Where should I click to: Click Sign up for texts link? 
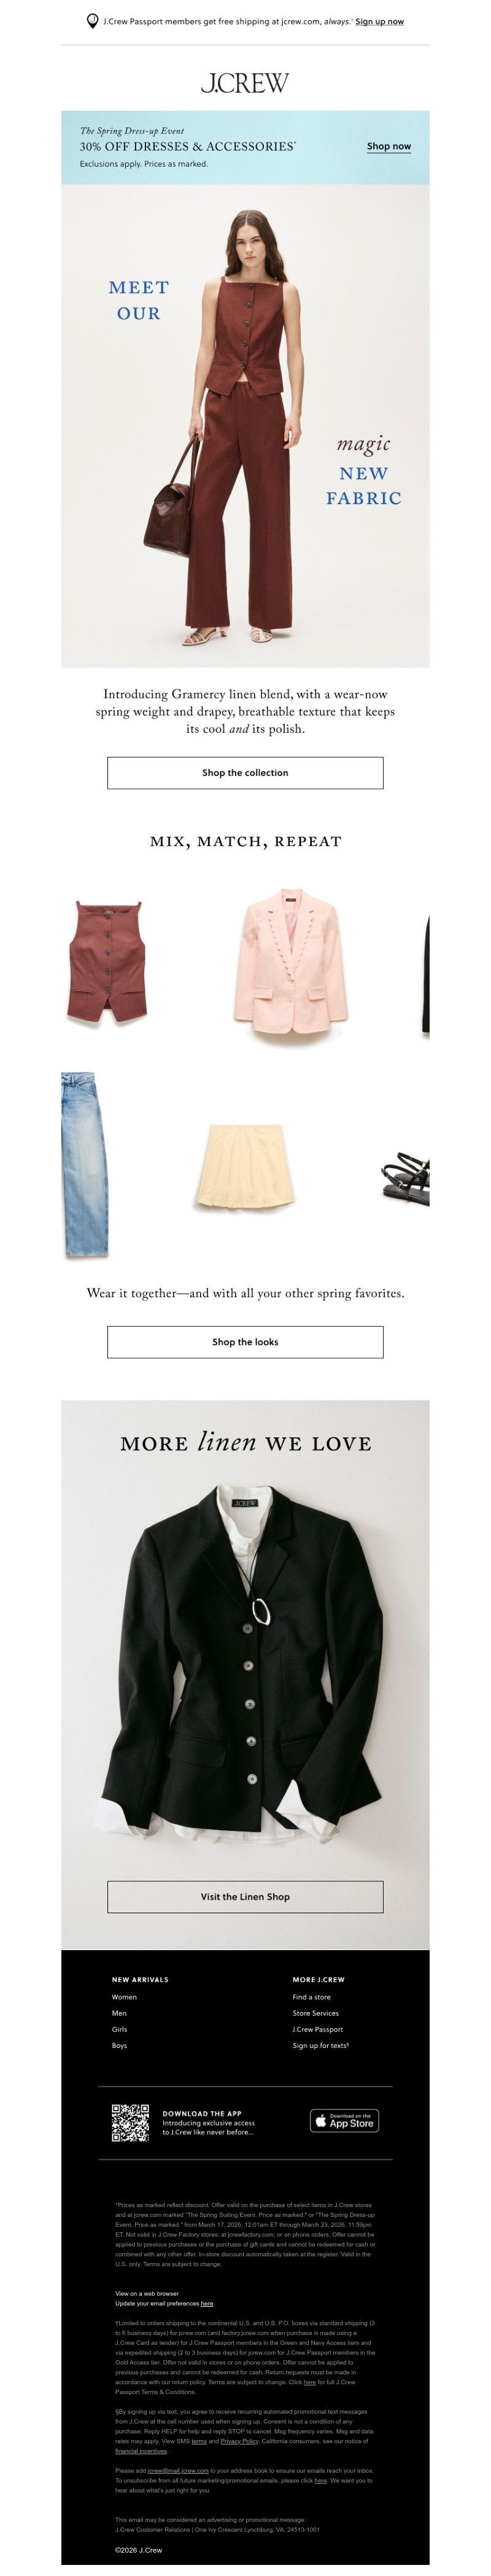tap(320, 2045)
